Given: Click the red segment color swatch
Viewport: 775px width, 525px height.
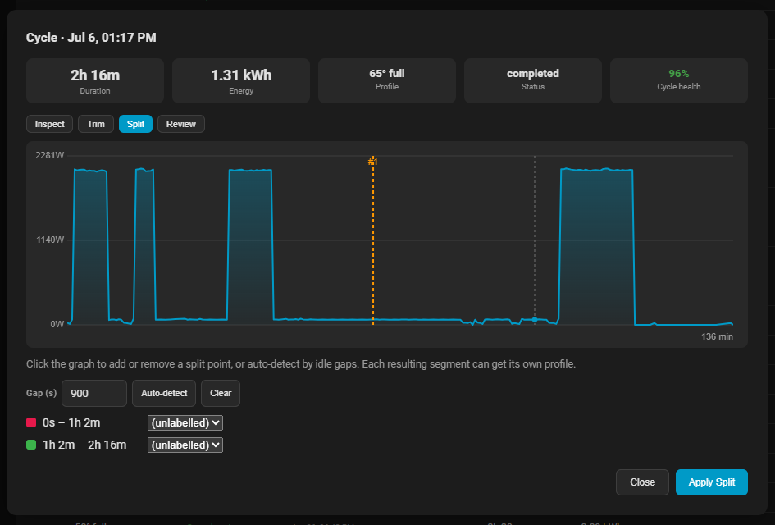Looking at the screenshot, I should pyautogui.click(x=31, y=422).
